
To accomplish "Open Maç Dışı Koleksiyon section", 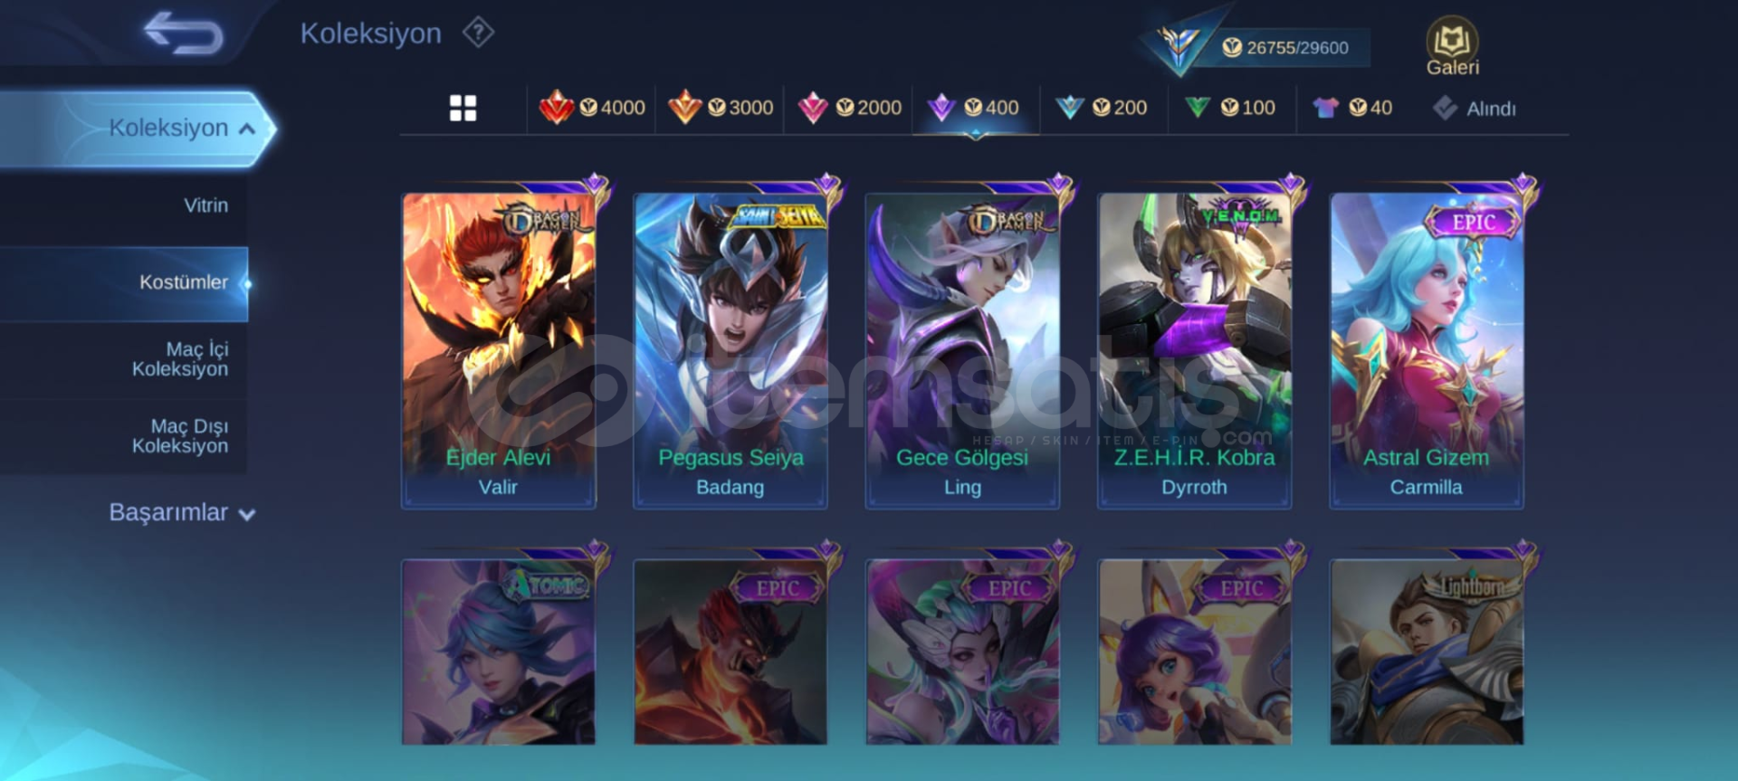I will pos(179,436).
